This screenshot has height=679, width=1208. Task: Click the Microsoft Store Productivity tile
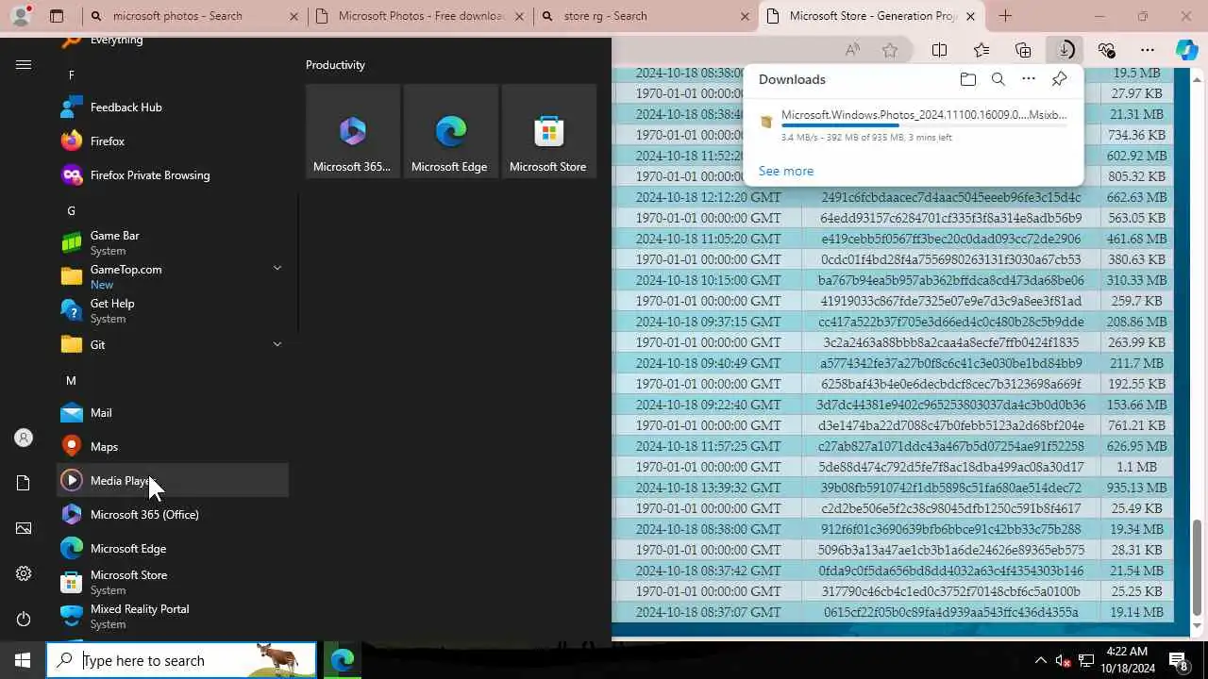[x=549, y=131]
